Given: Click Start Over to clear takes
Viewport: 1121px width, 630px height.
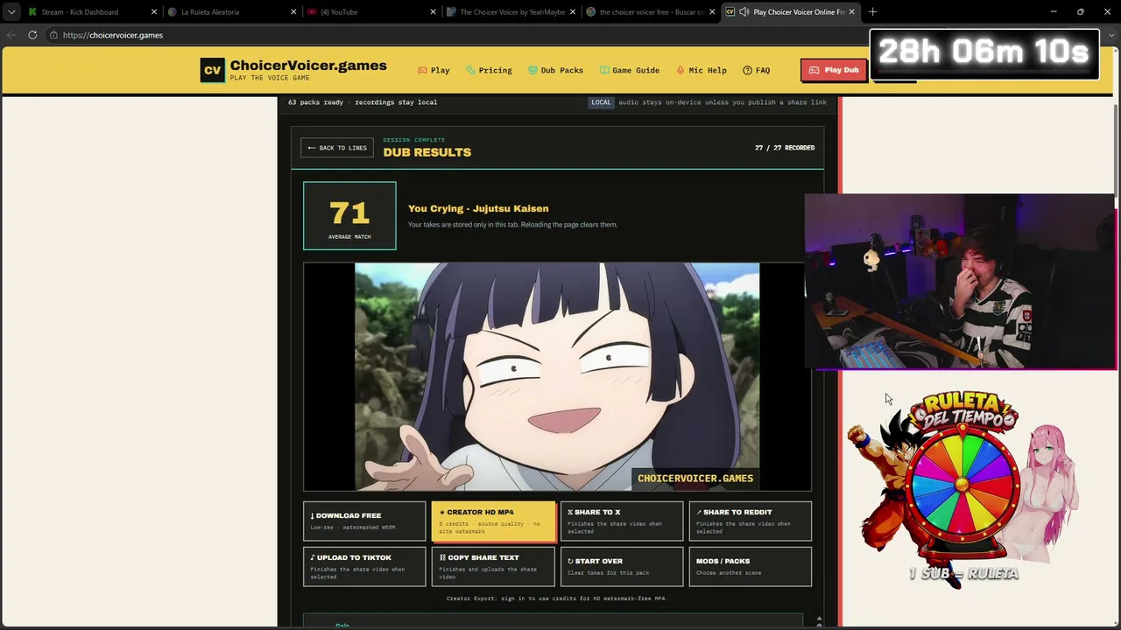Looking at the screenshot, I should coord(622,566).
